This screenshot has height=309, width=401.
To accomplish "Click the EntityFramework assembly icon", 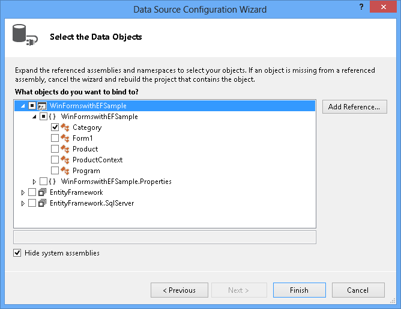I will (x=42, y=192).
